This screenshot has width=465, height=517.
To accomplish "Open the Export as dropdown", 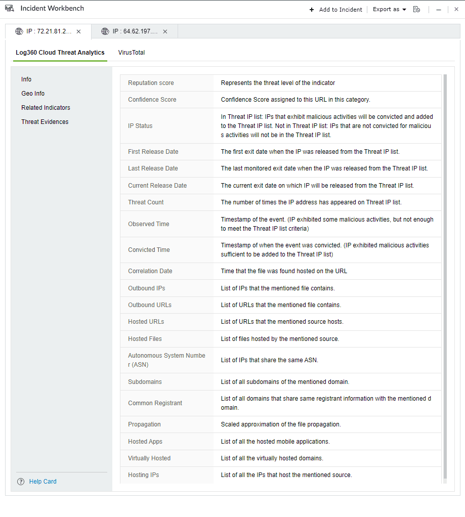I will 389,9.
